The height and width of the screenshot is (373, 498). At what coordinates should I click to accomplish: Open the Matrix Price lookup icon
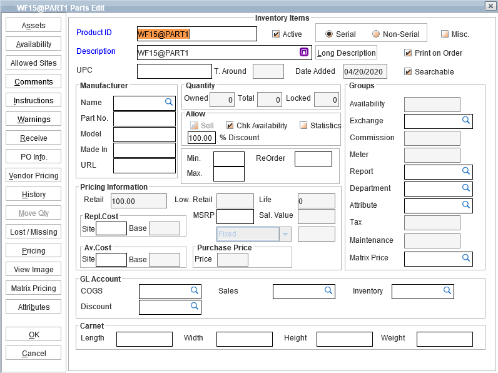point(465,257)
